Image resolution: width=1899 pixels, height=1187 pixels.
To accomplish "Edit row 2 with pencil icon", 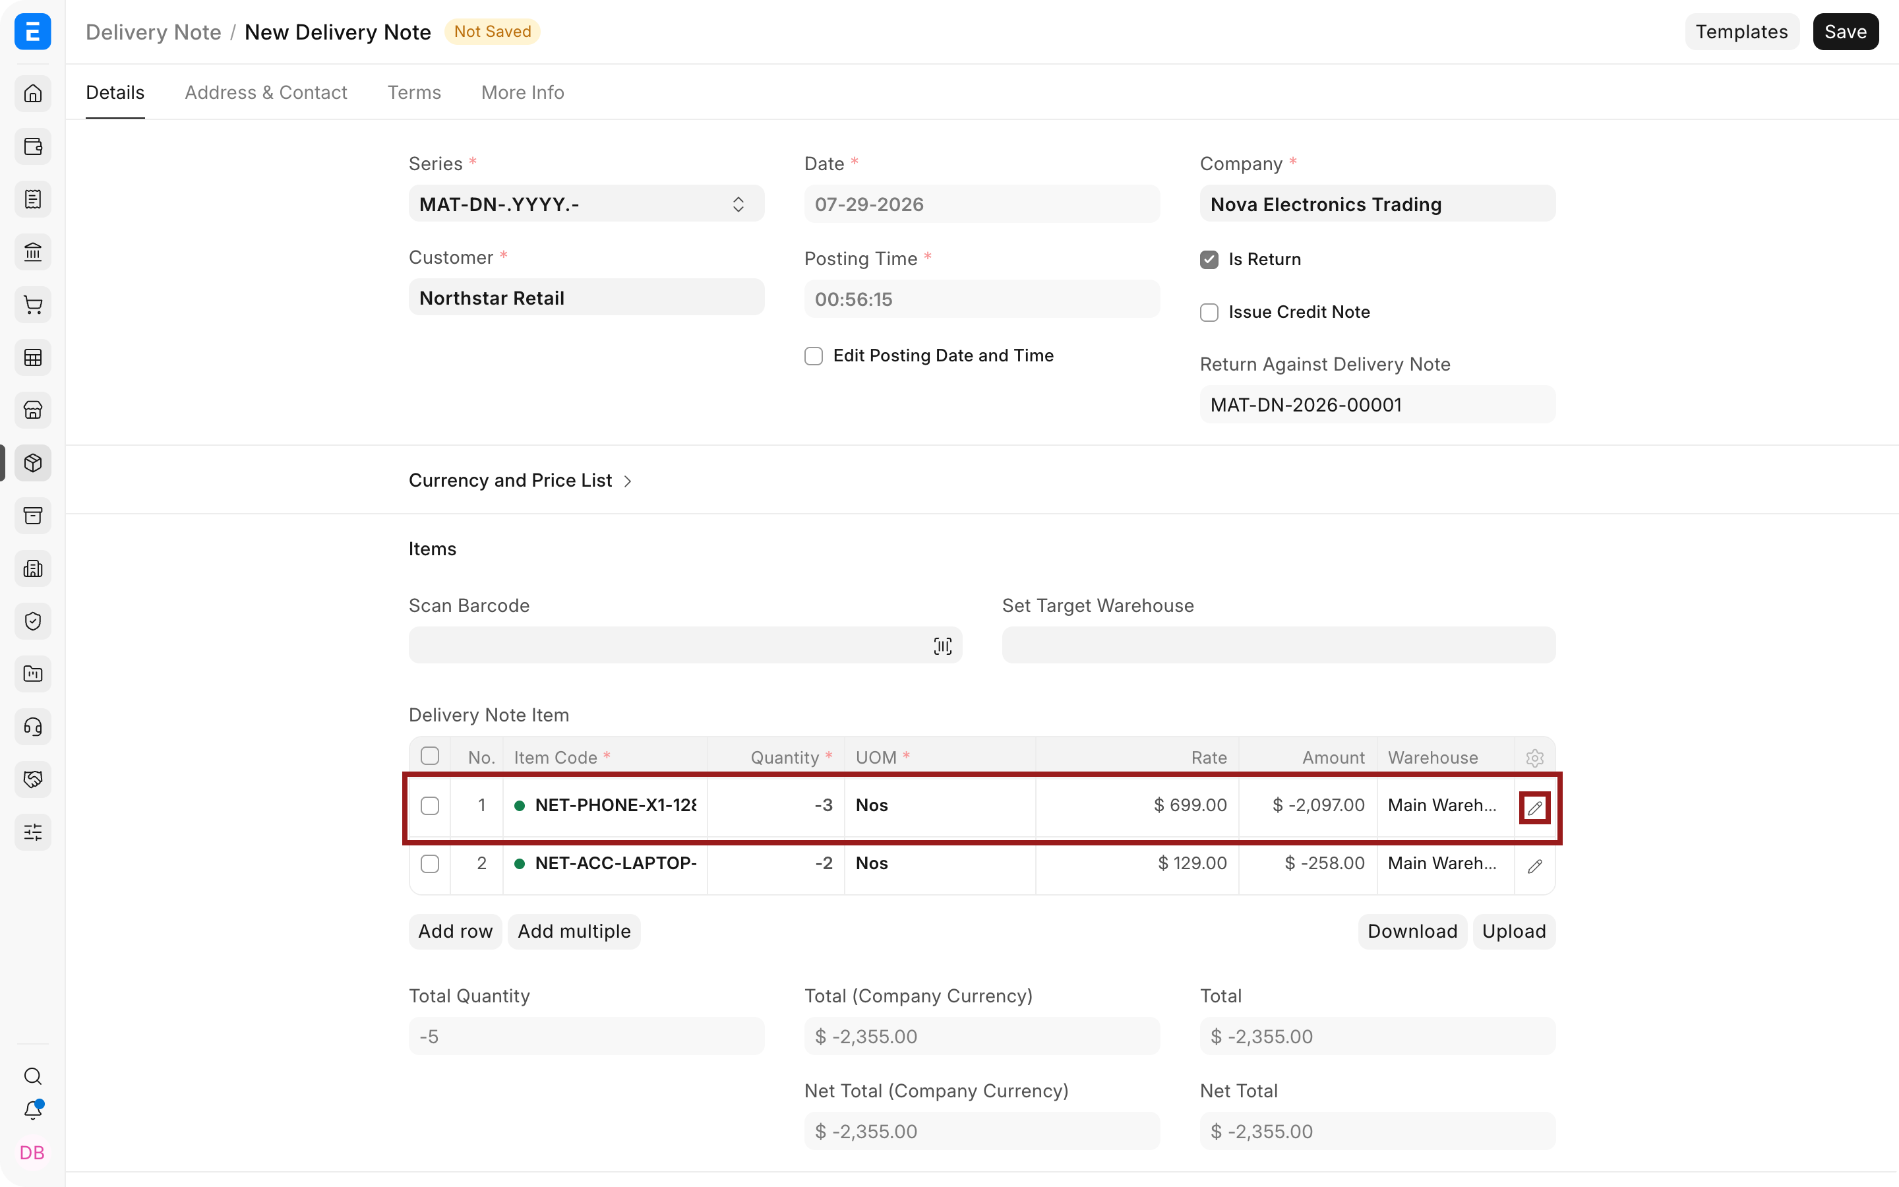I will point(1534,866).
